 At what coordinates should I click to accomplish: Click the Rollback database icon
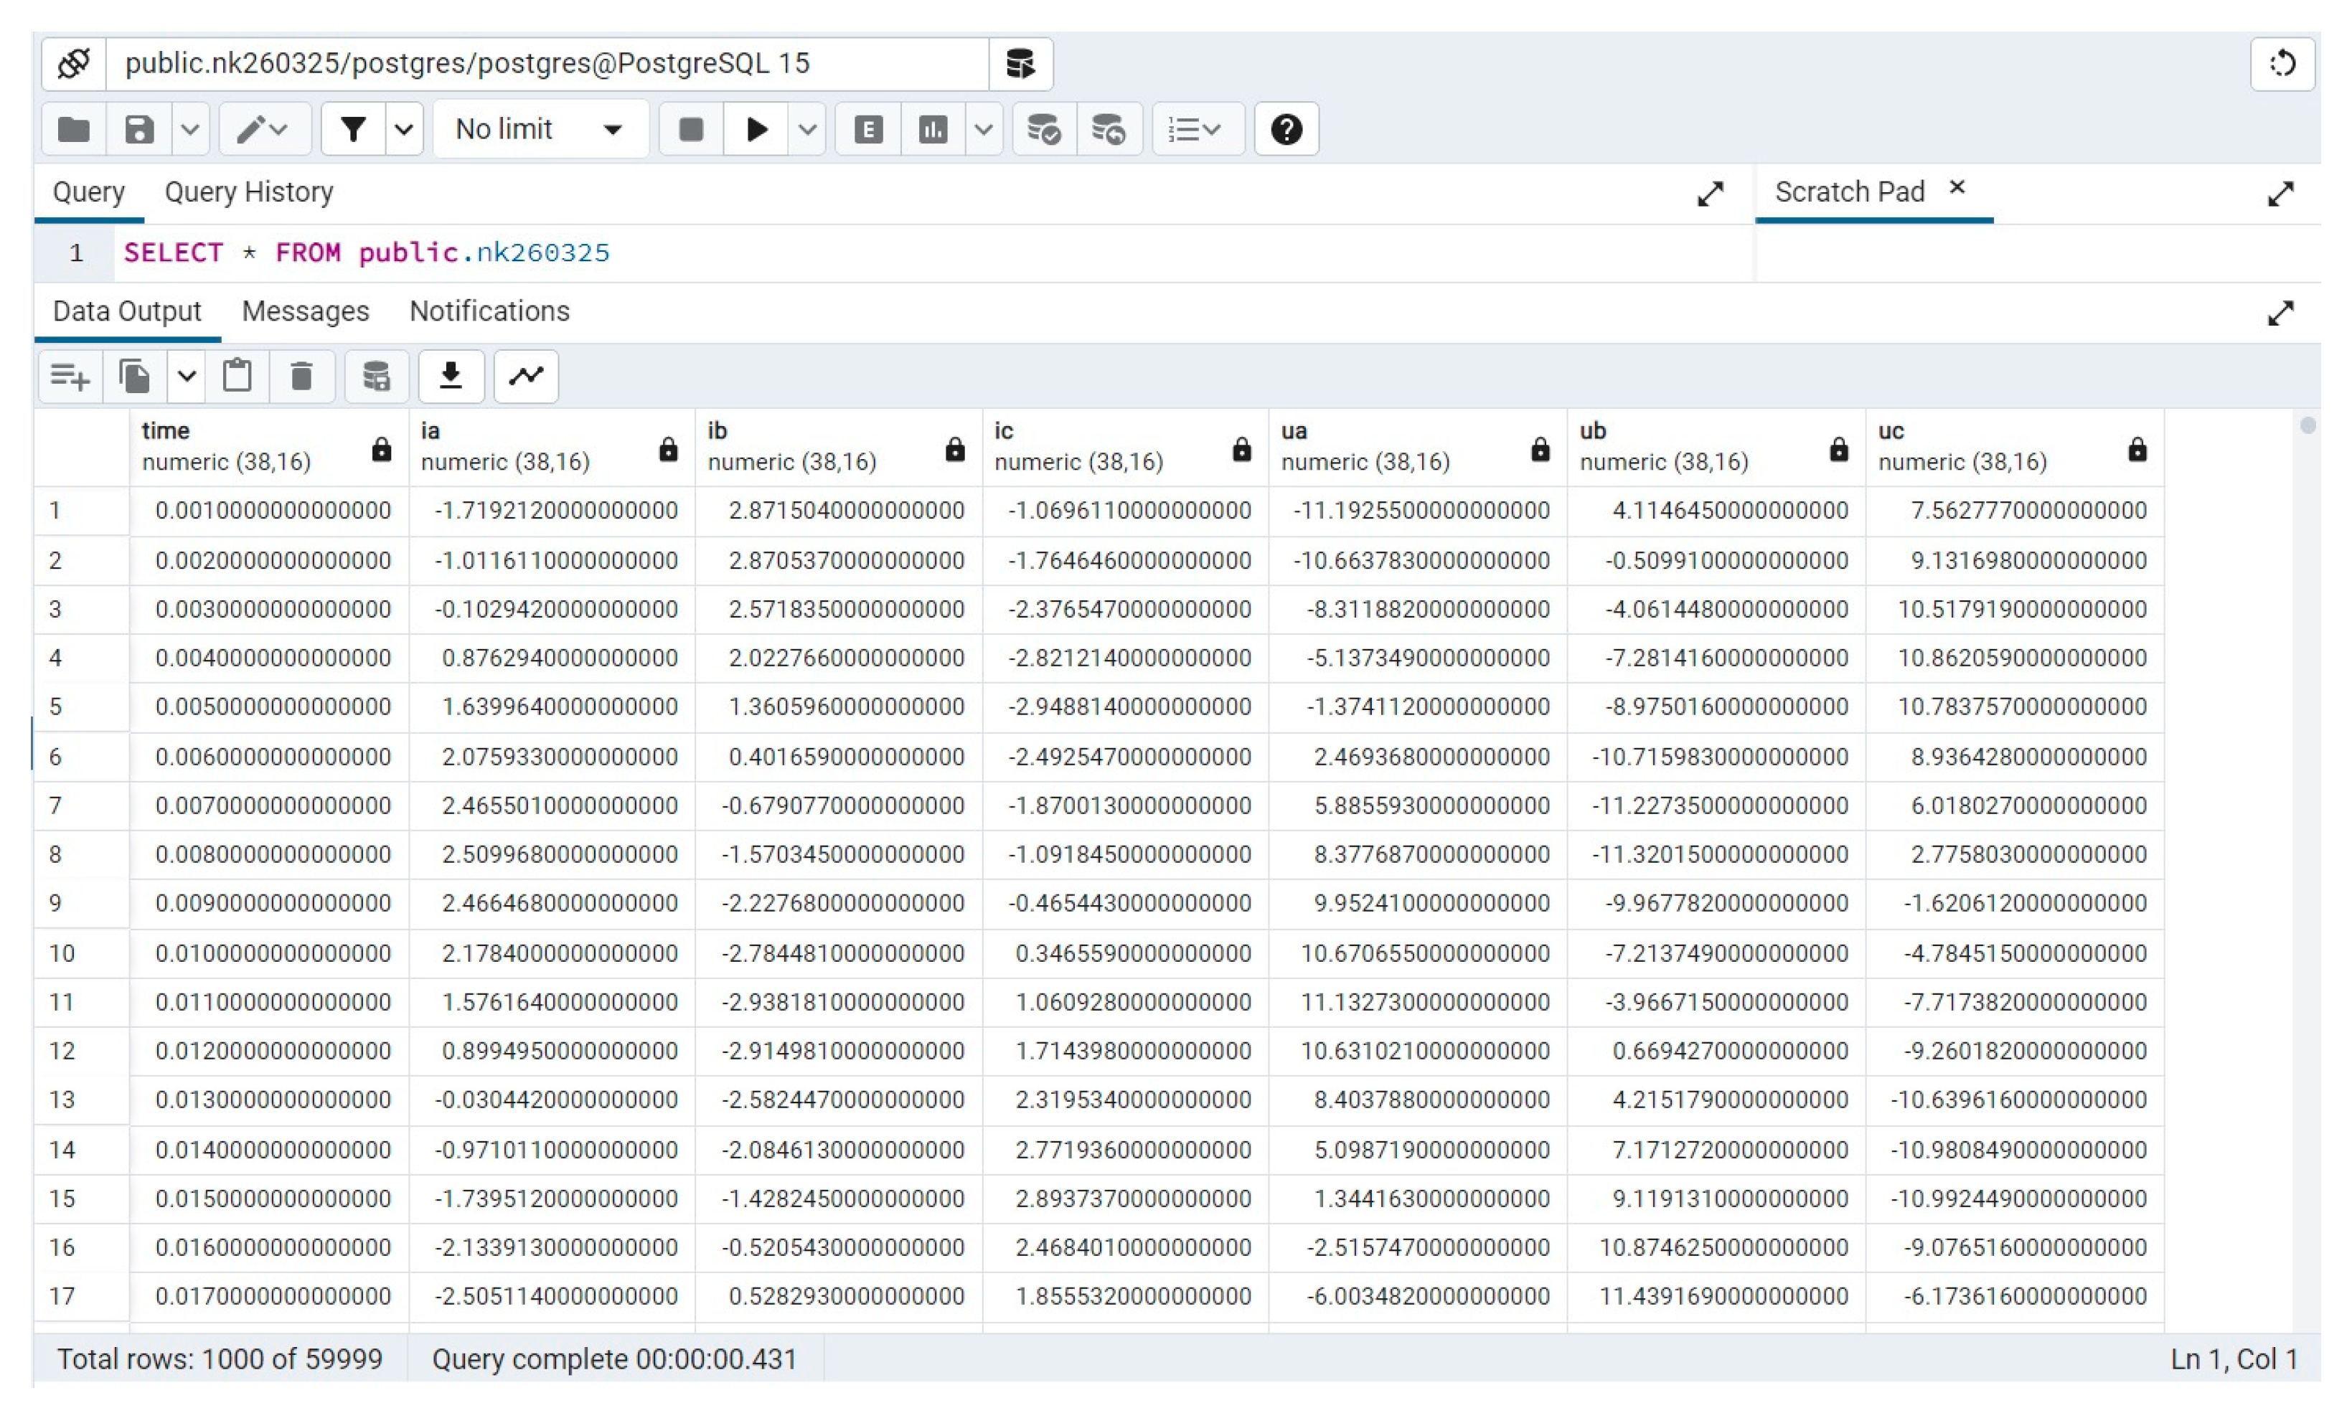tap(1109, 129)
